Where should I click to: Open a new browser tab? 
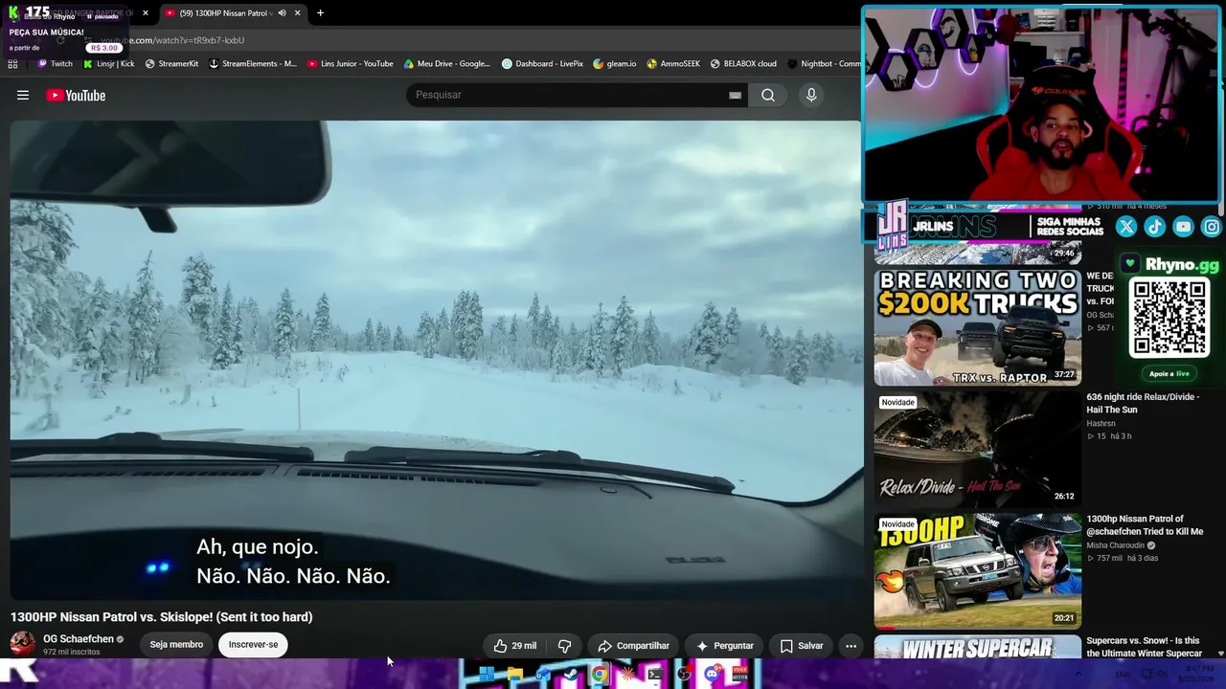(x=320, y=13)
